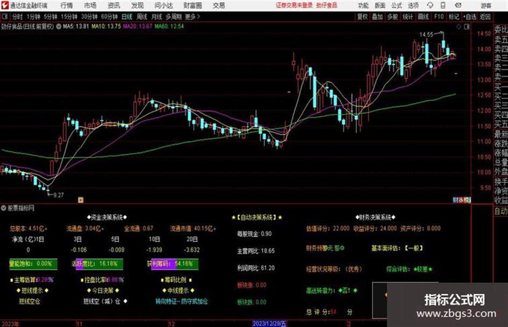Click the 股票指标网 indicator panel title
The height and width of the screenshot is (327, 508).
point(21,208)
